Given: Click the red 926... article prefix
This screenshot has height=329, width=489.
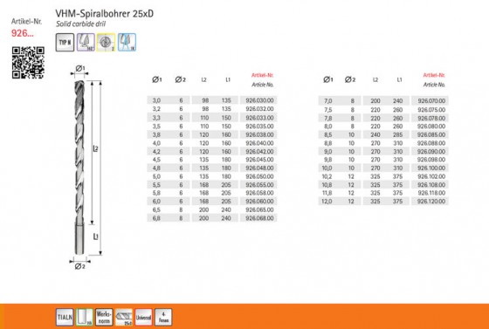Looking at the screenshot, I should pos(23,33).
